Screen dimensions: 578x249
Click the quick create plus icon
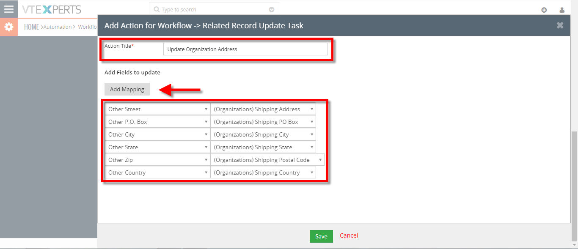[x=544, y=10]
